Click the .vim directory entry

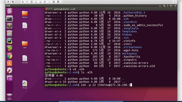[x=125, y=38]
